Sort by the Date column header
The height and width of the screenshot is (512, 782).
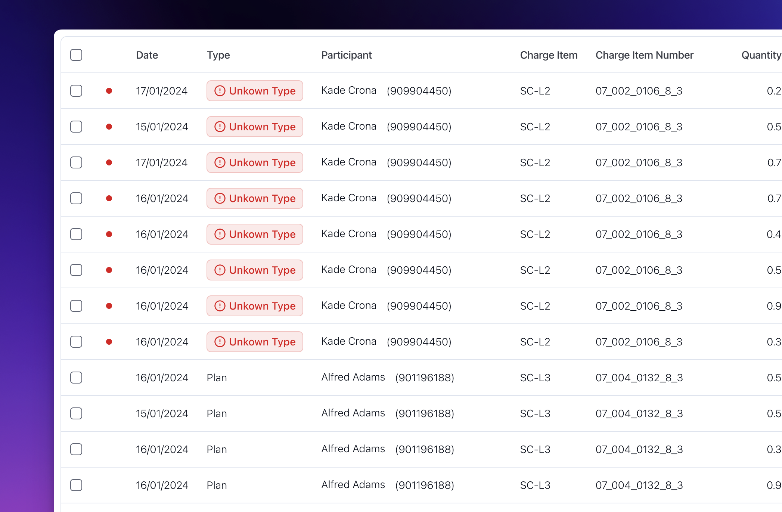point(147,55)
